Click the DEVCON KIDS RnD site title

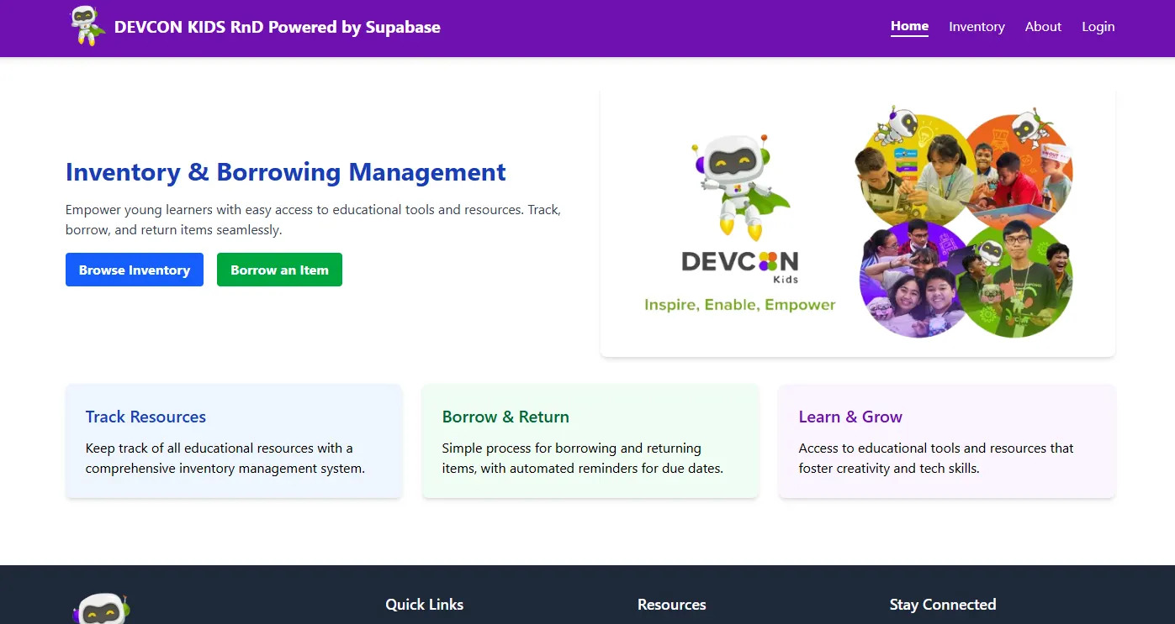click(277, 27)
